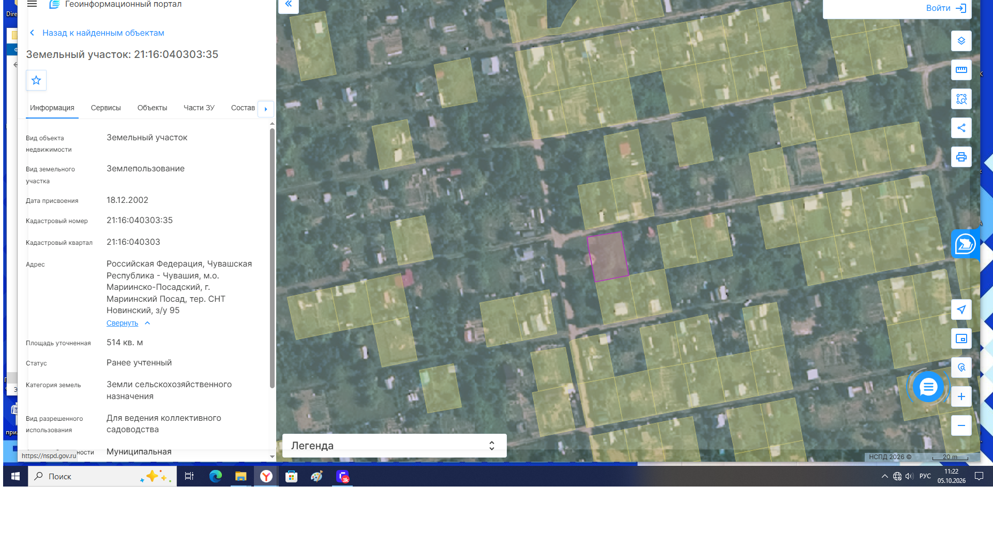The image size is (993, 559).
Task: Click the Windows taskbar search box
Action: click(x=102, y=476)
